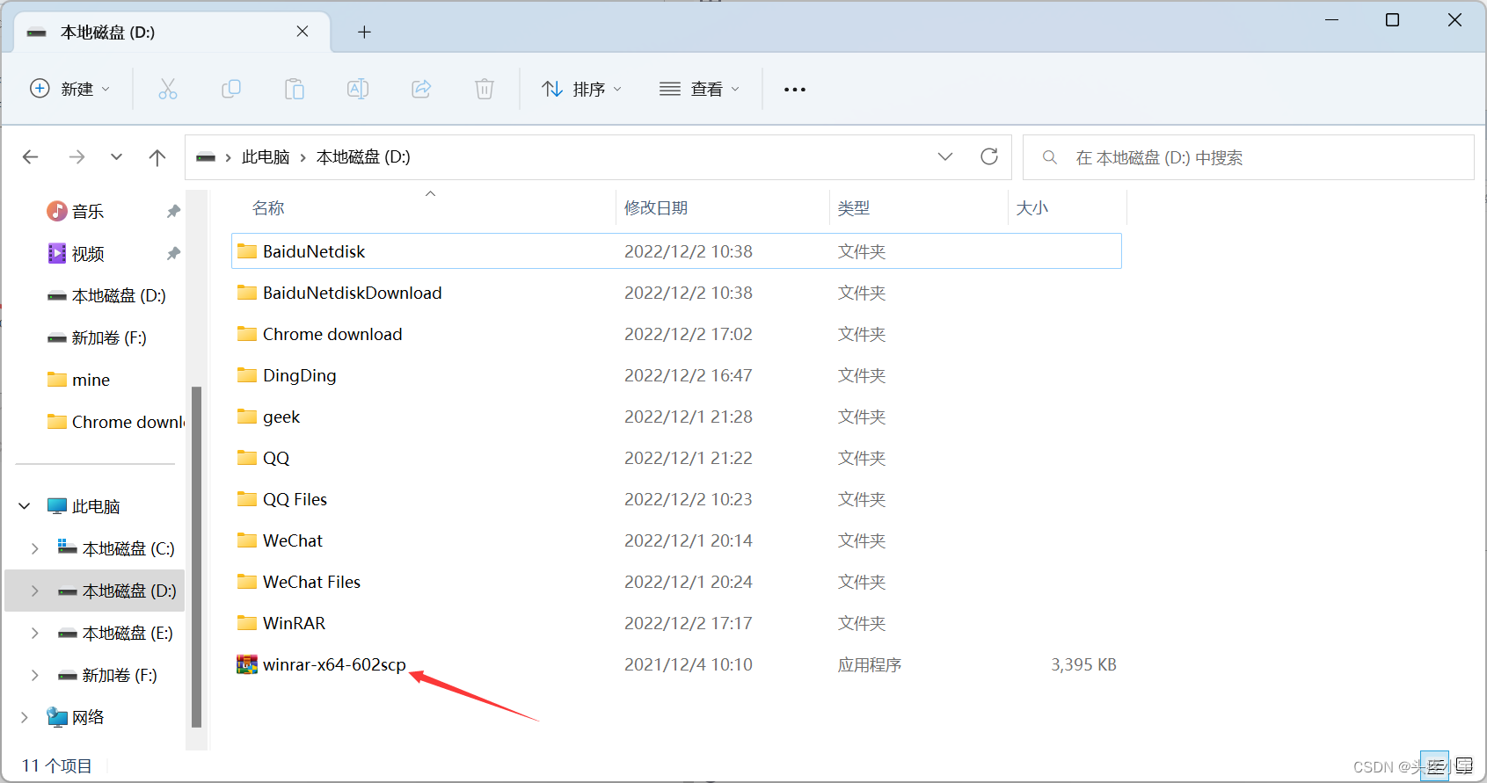Click the Cut scissors icon
1487x783 pixels.
(x=167, y=89)
